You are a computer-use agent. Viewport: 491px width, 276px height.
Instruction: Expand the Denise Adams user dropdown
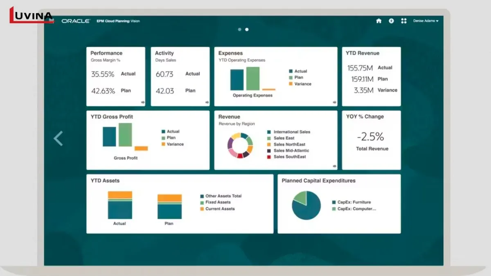(x=426, y=21)
